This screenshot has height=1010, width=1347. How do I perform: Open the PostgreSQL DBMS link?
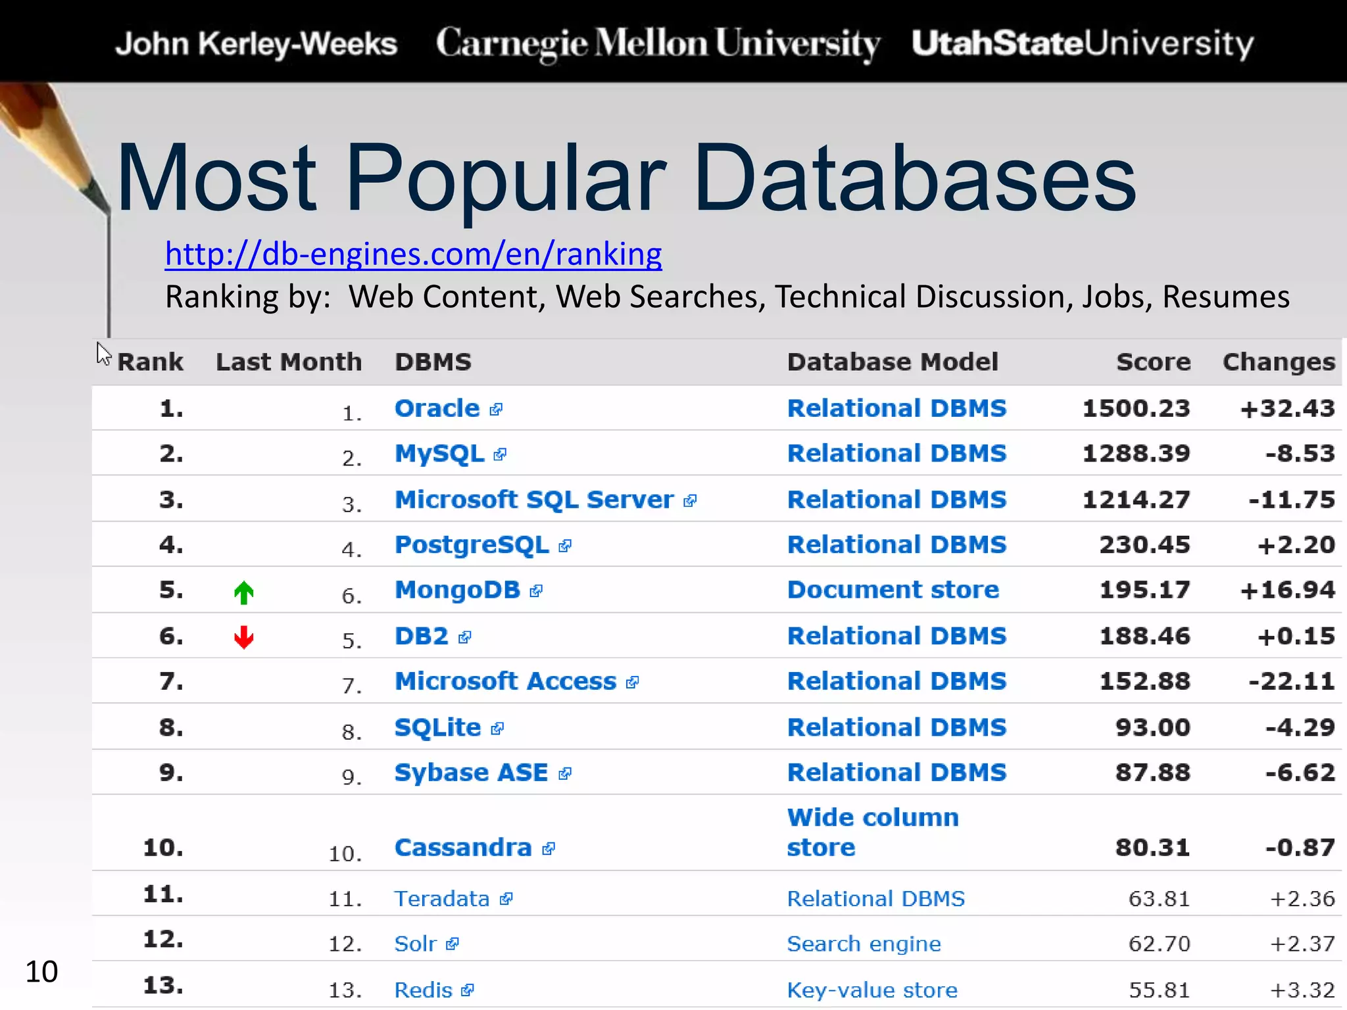(x=472, y=545)
